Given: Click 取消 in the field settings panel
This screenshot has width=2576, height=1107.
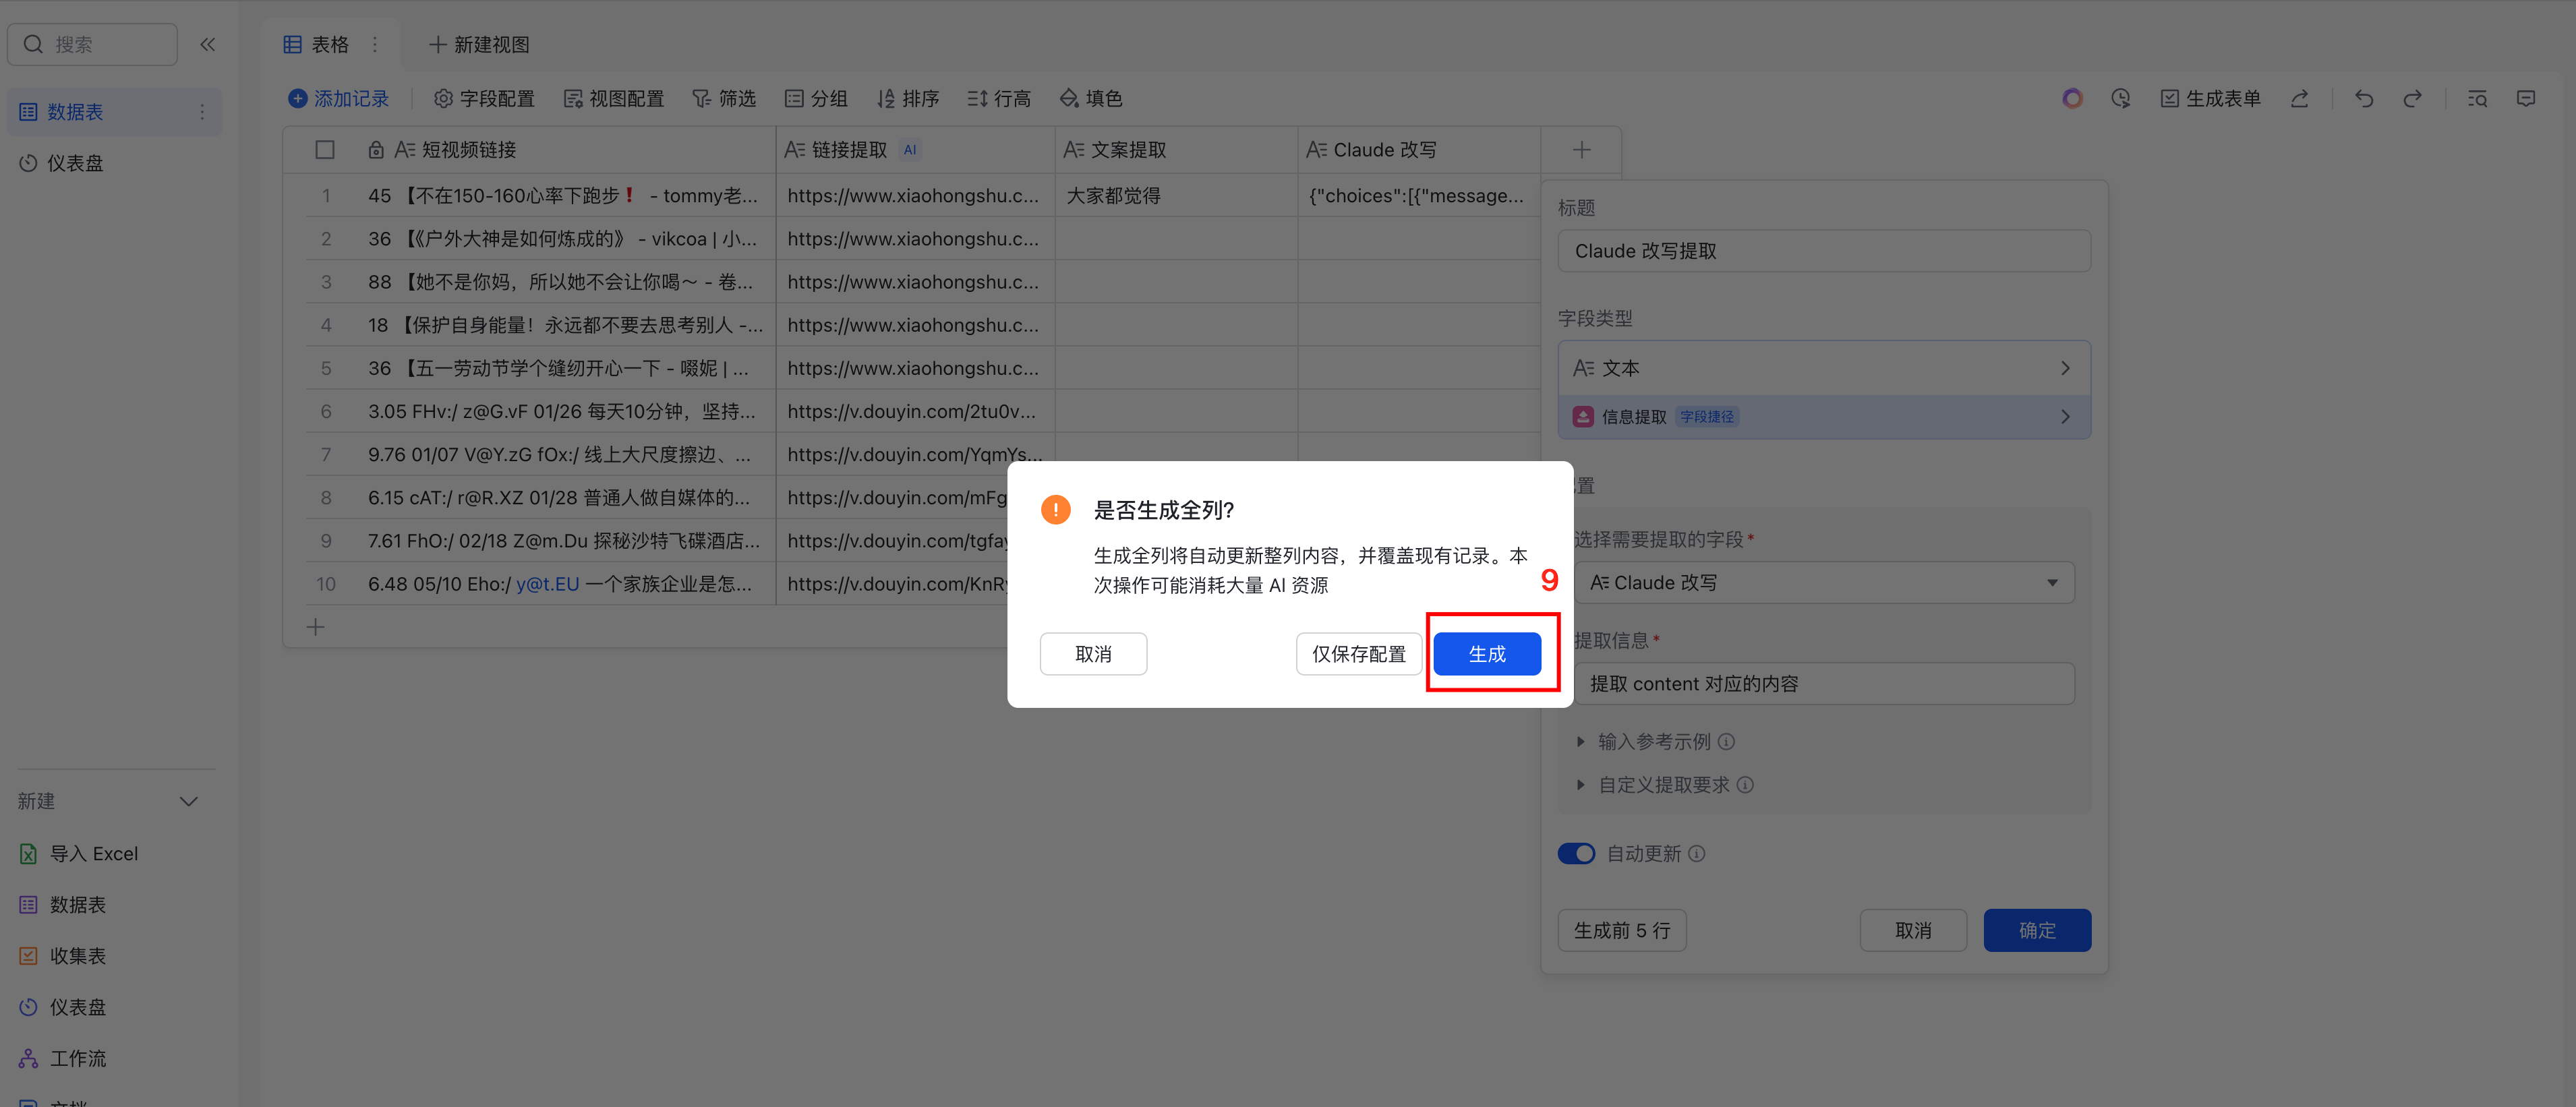Looking at the screenshot, I should 1913,930.
